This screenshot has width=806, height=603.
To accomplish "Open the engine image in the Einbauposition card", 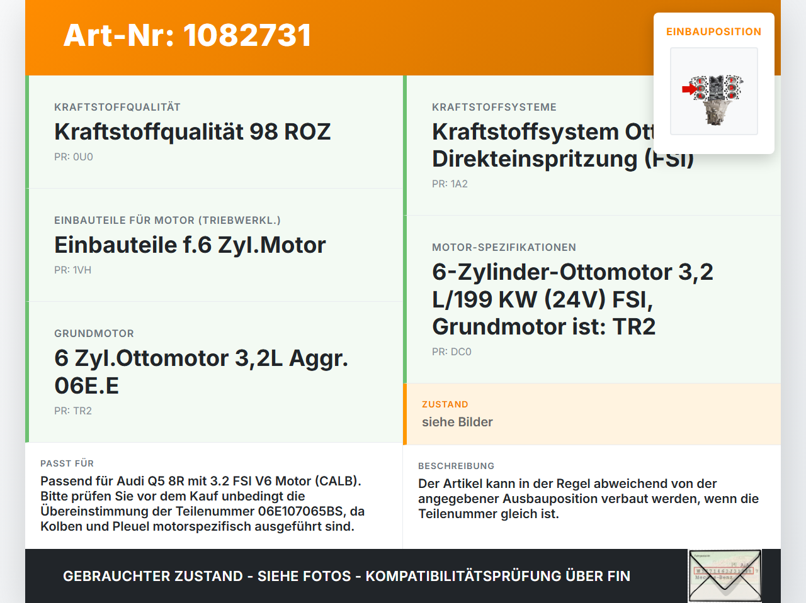I will 714,91.
